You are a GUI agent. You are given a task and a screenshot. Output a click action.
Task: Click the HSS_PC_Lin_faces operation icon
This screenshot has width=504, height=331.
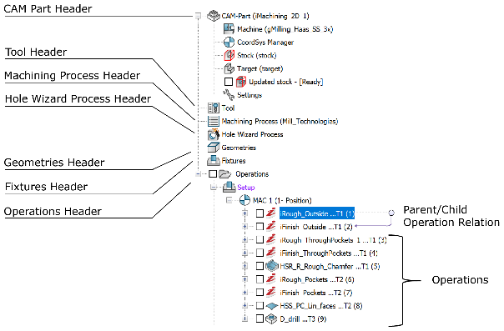click(272, 306)
